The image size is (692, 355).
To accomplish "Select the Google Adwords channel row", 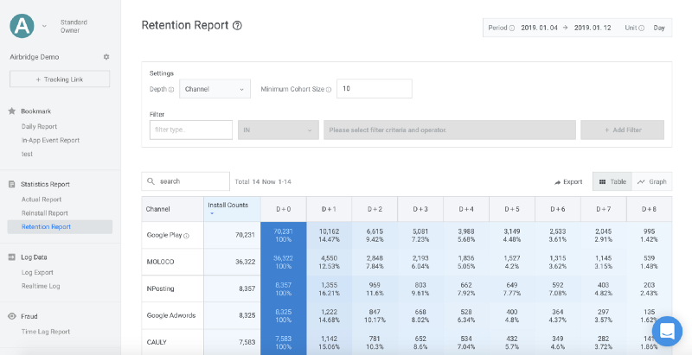I will click(x=172, y=315).
